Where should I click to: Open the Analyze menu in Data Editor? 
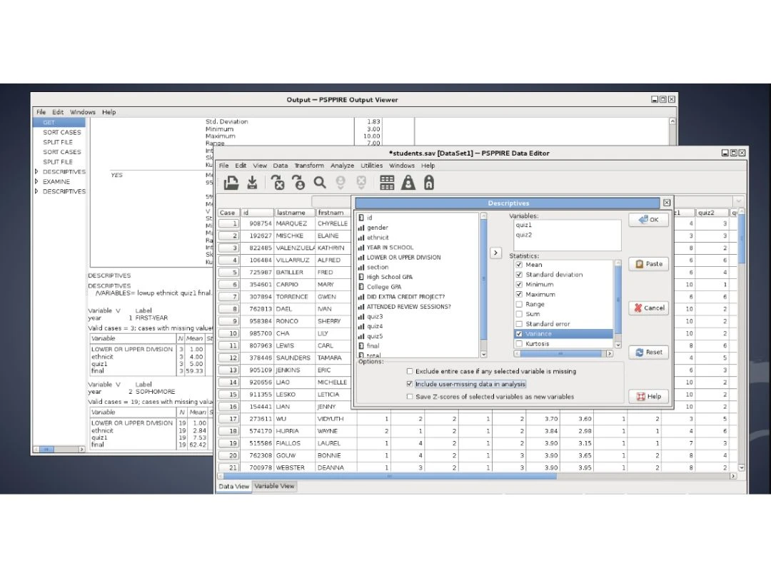[342, 166]
